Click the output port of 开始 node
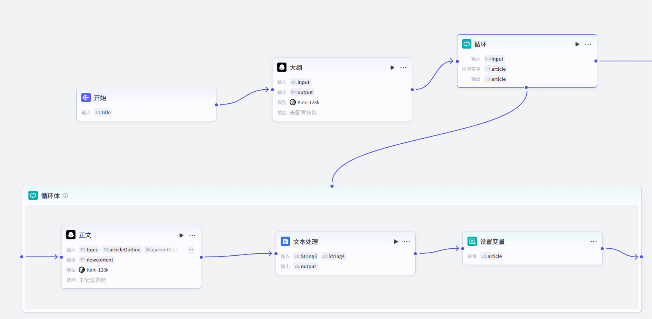The image size is (652, 319). coord(216,105)
